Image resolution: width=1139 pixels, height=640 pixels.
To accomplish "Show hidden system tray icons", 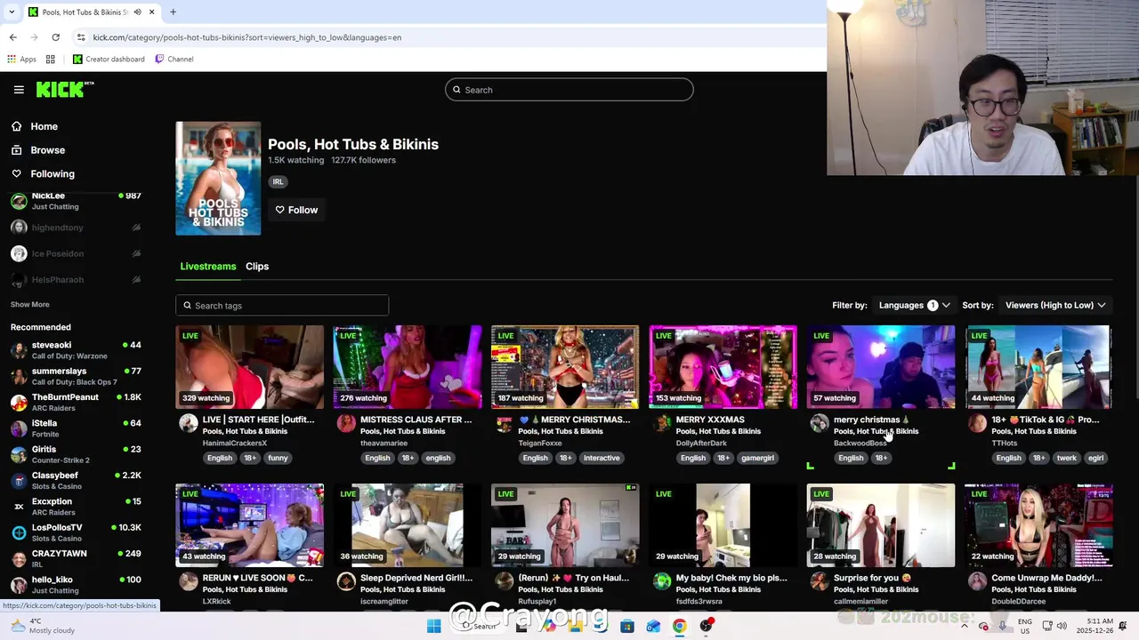I will point(965,626).
